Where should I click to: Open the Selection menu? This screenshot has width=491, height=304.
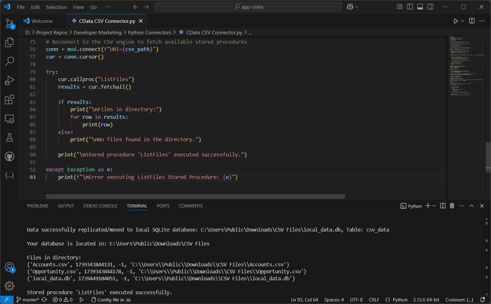click(x=56, y=7)
